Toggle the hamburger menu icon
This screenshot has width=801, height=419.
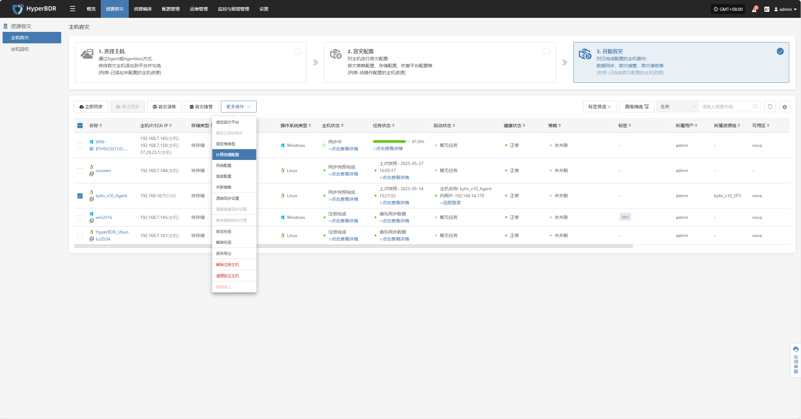[73, 9]
